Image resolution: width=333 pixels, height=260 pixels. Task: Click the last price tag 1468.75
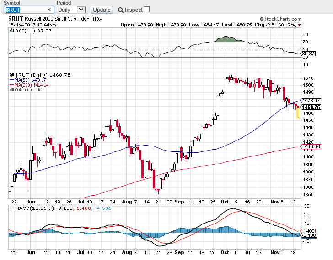click(x=311, y=107)
